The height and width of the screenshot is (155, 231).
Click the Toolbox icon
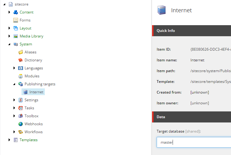[21, 116]
